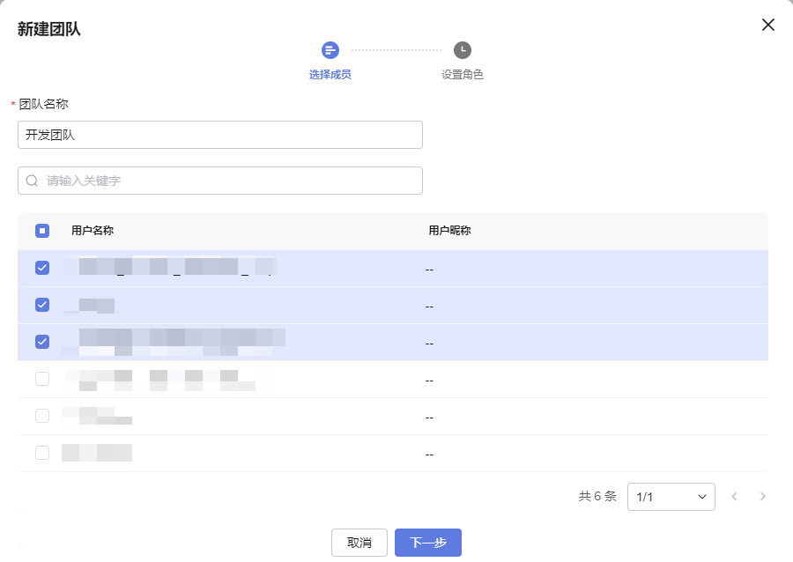Click the 设置角色 step clock icon
The width and height of the screenshot is (793, 562).
(463, 50)
